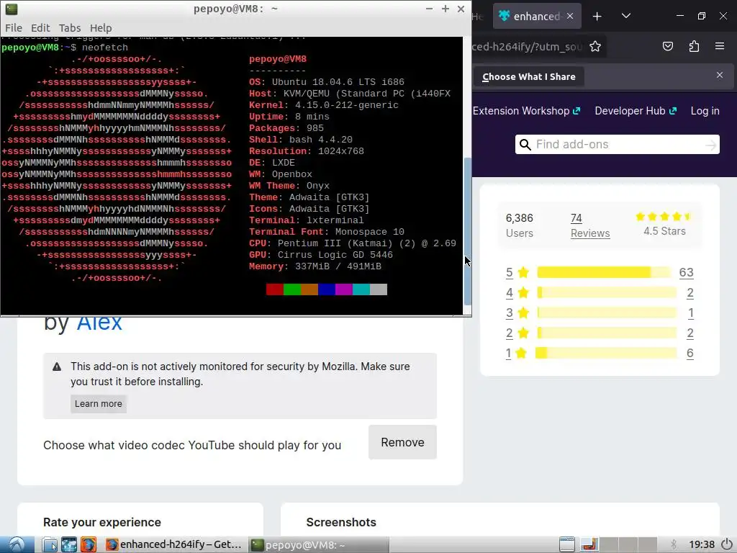Screen dimensions: 737x553
Task: Click the Screenshots heading
Action: click(341, 522)
